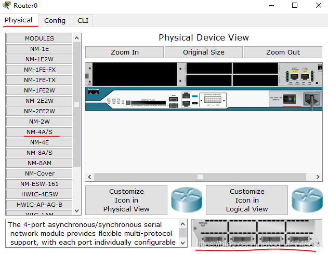The width and height of the screenshot is (328, 254).
Task: Click Zoom Out button
Action: click(283, 52)
